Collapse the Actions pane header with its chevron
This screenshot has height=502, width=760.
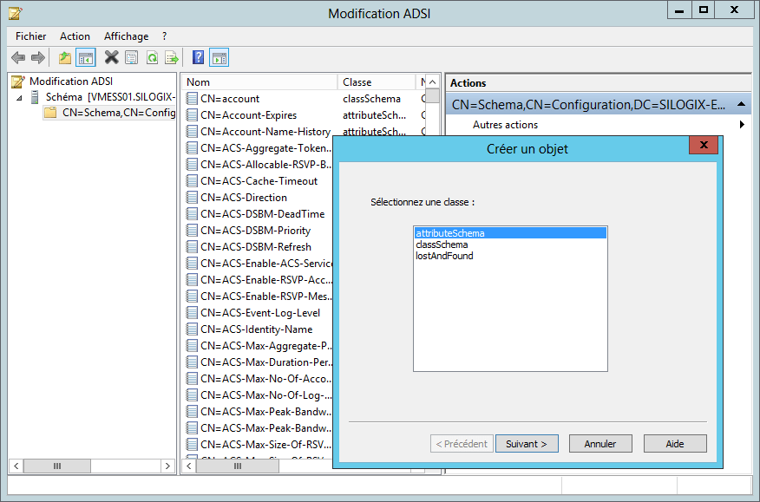tap(742, 103)
